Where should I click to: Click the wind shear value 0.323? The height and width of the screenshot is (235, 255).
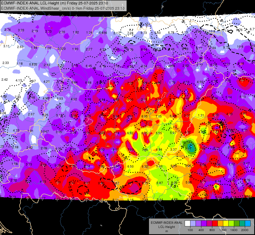coord(62,49)
